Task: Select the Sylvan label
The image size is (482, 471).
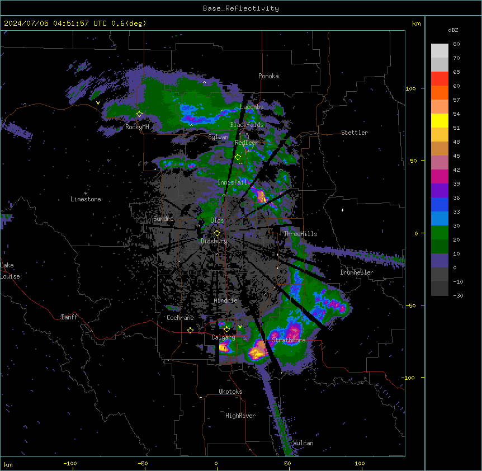Action: (x=218, y=137)
